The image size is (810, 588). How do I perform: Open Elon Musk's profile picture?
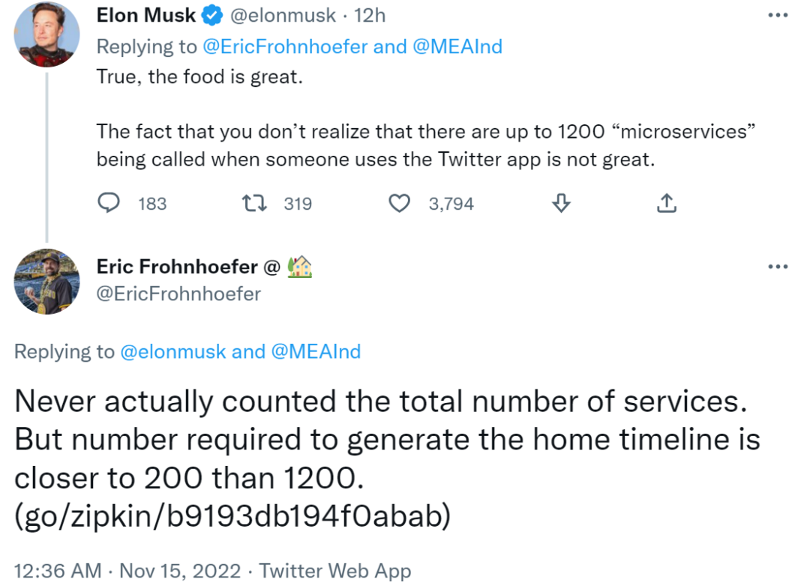(x=48, y=34)
